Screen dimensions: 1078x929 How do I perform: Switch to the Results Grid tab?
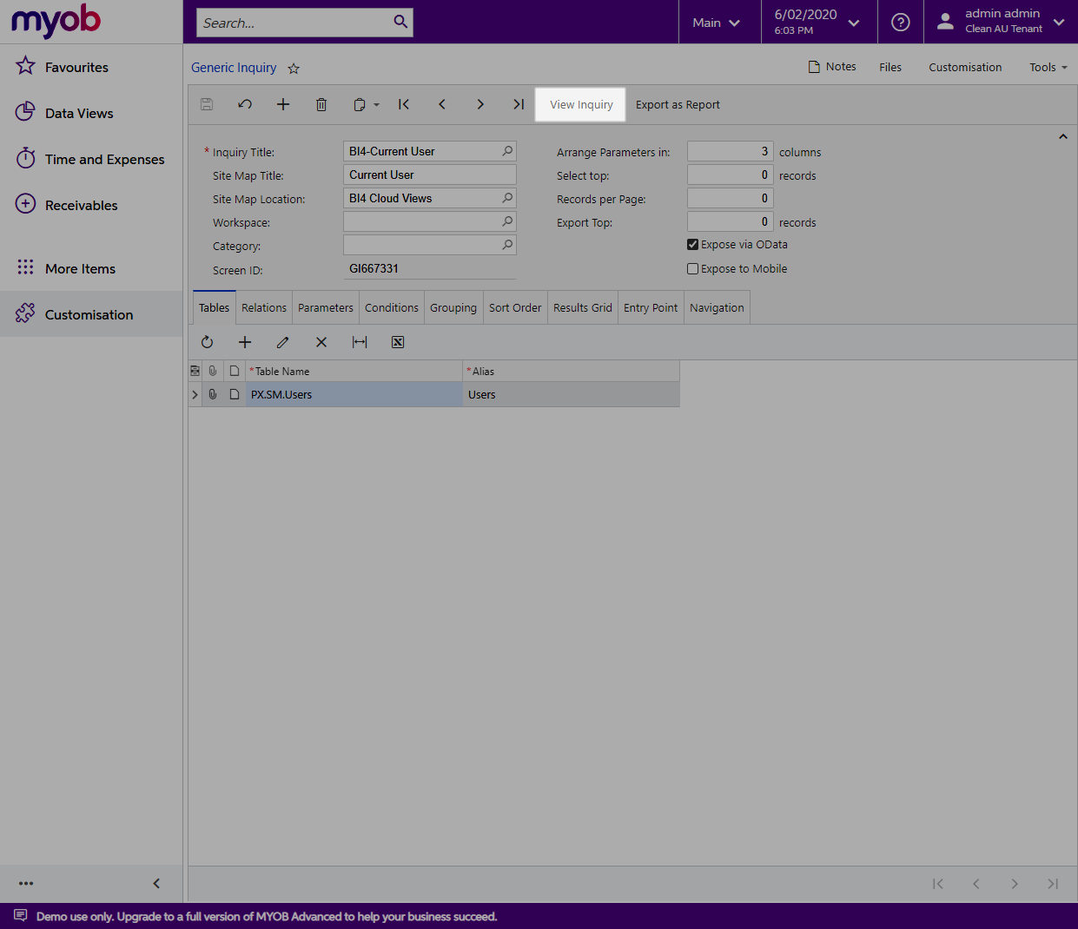pos(583,307)
